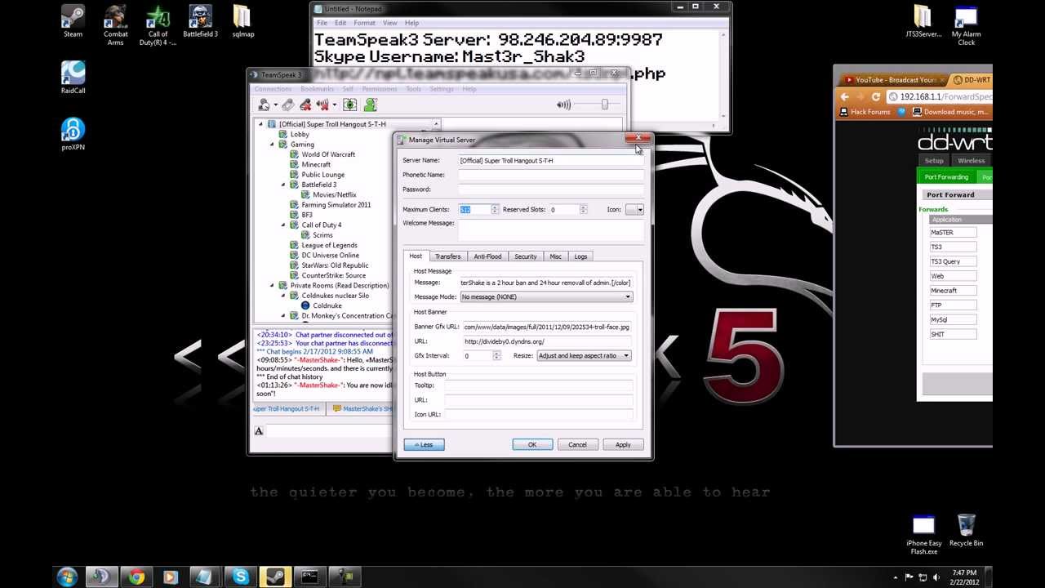Switch to the Misc tab
The image size is (1045, 588).
coord(555,256)
